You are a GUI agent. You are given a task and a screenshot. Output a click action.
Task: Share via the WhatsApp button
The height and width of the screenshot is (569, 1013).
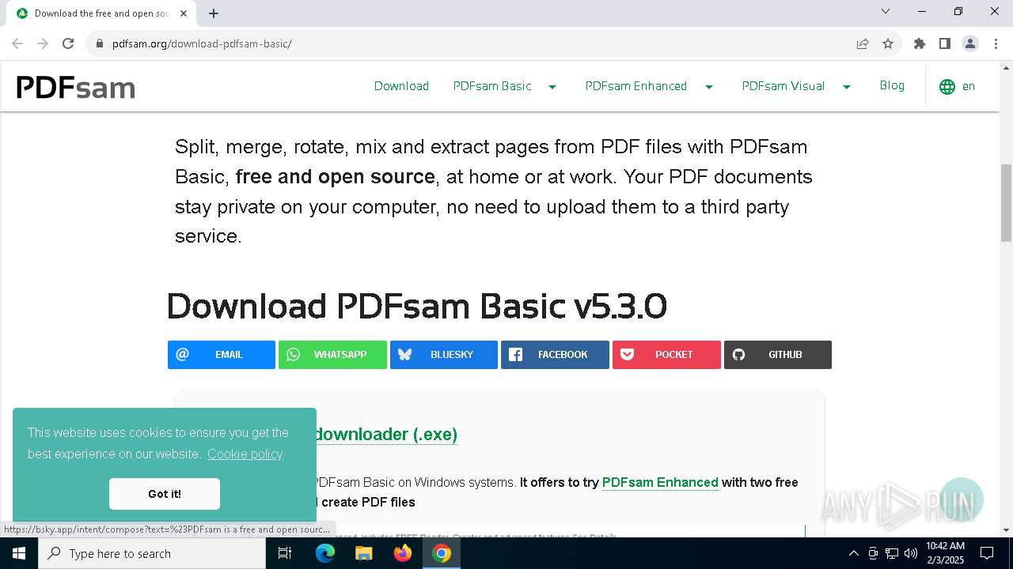332,355
